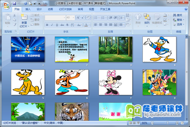Viewport: 190px width, 127px height.
Task: Open the font size box showing 40
Action: (70, 18)
